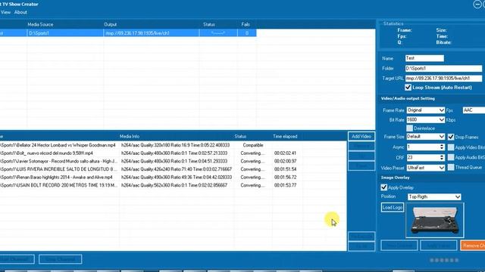Click the Folder input field
This screenshot has width=485, height=272.
(443, 69)
